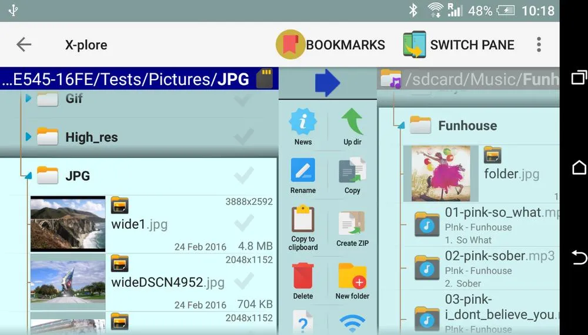The height and width of the screenshot is (335, 588).
Task: Tap the image type icon above folder.jpg
Action: click(492, 154)
